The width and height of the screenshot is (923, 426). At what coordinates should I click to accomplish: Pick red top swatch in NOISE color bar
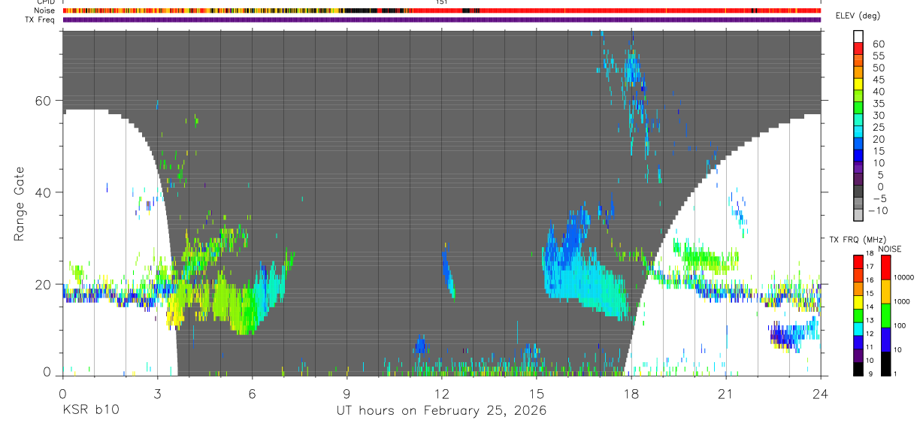887,267
